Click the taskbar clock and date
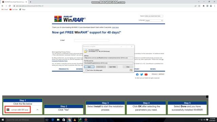Screen dimensions: 217x122 tap(213, 120)
